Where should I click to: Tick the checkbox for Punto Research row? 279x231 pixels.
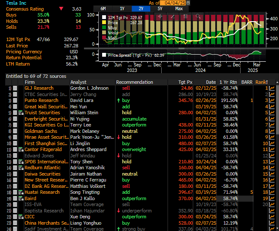point(15,100)
